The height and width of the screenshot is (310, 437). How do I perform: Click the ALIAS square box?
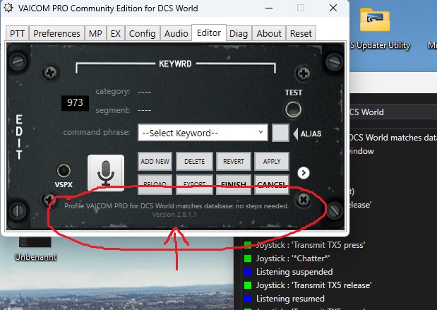(x=280, y=133)
